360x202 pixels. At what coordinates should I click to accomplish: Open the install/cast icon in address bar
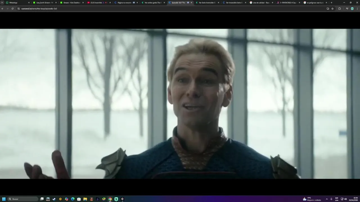click(328, 9)
